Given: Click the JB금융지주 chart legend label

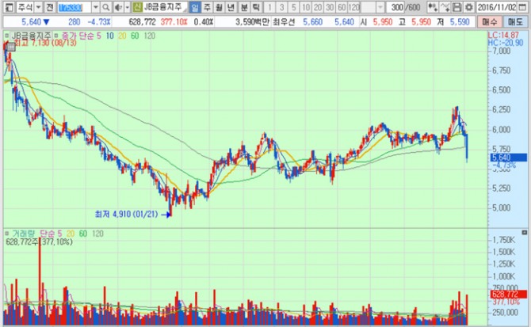Looking at the screenshot, I should pos(31,36).
